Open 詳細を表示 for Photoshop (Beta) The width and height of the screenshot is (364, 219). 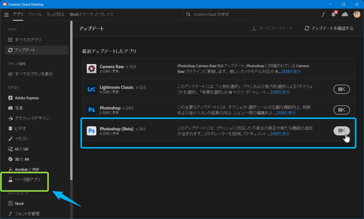[x=280, y=134]
